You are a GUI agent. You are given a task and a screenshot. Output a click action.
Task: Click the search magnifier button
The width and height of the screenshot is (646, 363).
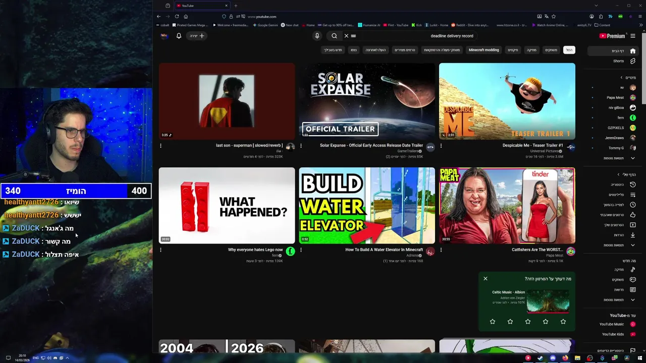pyautogui.click(x=334, y=36)
